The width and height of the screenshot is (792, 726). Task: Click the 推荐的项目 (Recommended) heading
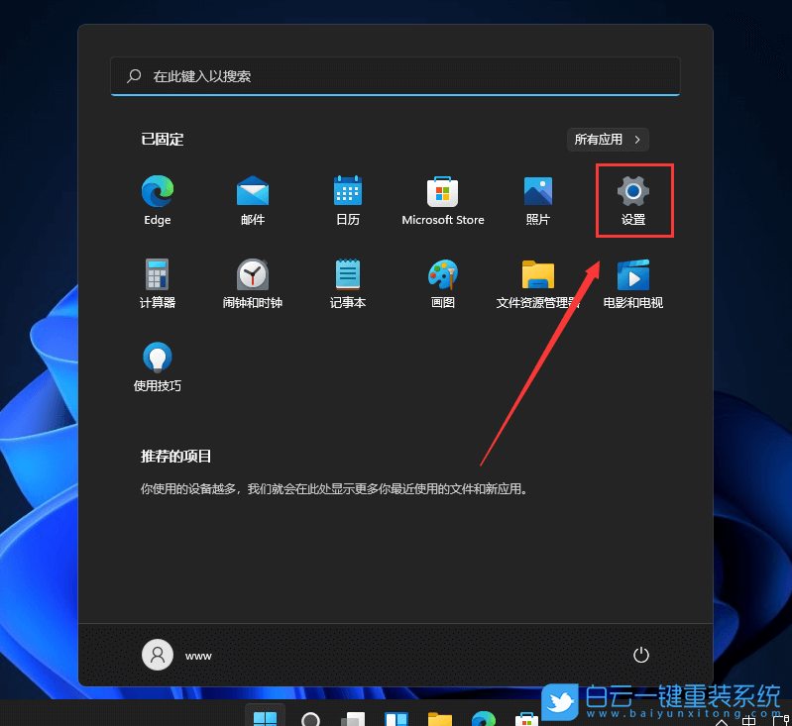coord(175,457)
